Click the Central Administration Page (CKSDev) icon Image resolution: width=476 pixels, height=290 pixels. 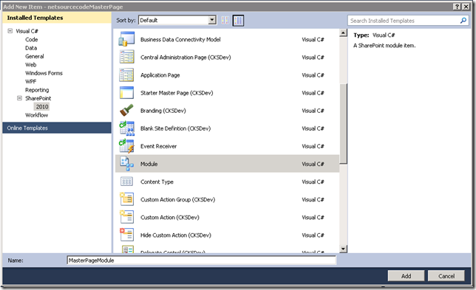[126, 57]
